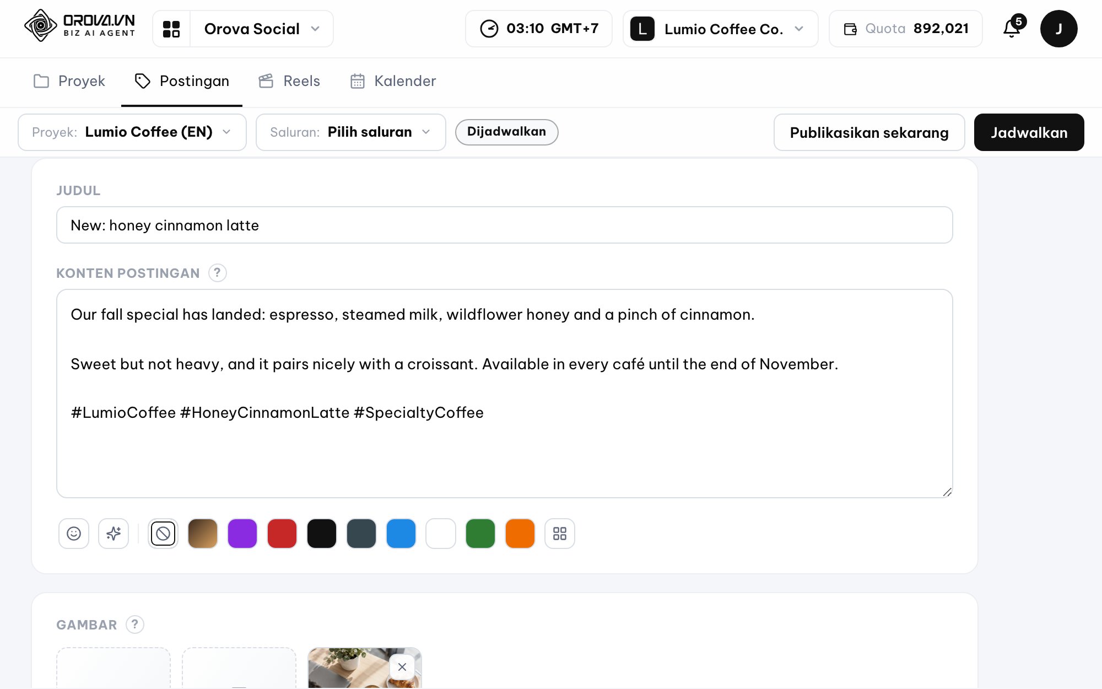Select the no-background icon

(163, 534)
